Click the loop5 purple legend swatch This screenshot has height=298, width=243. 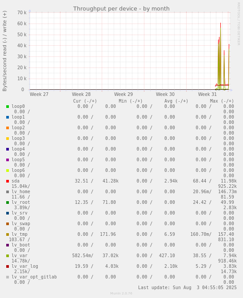coord(8,160)
